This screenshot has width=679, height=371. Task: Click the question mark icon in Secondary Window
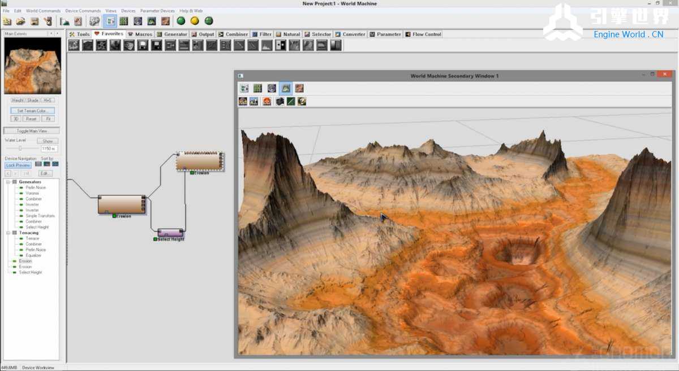302,101
